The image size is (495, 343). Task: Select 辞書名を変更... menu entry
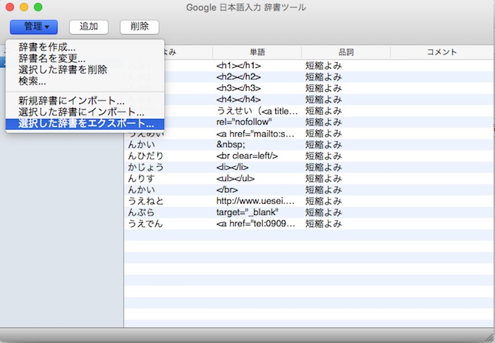point(85,59)
